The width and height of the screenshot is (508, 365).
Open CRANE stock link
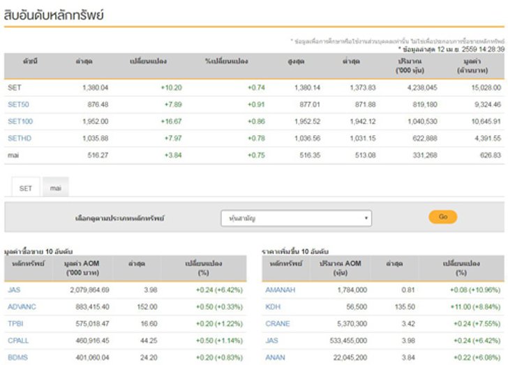click(x=278, y=324)
